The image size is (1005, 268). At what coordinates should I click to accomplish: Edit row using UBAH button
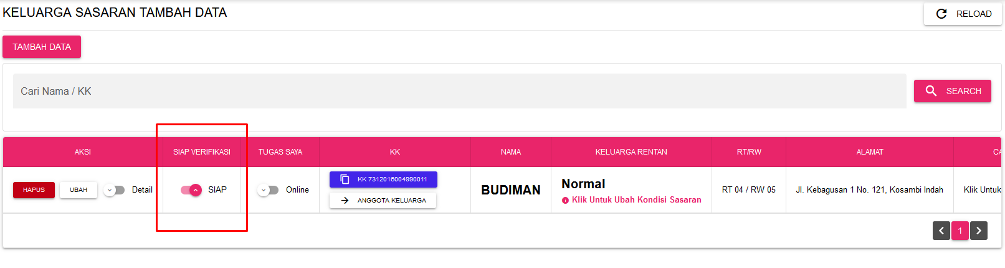point(79,190)
